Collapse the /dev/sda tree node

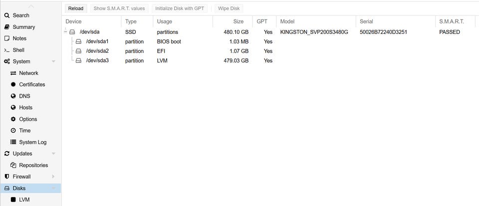tap(65, 32)
